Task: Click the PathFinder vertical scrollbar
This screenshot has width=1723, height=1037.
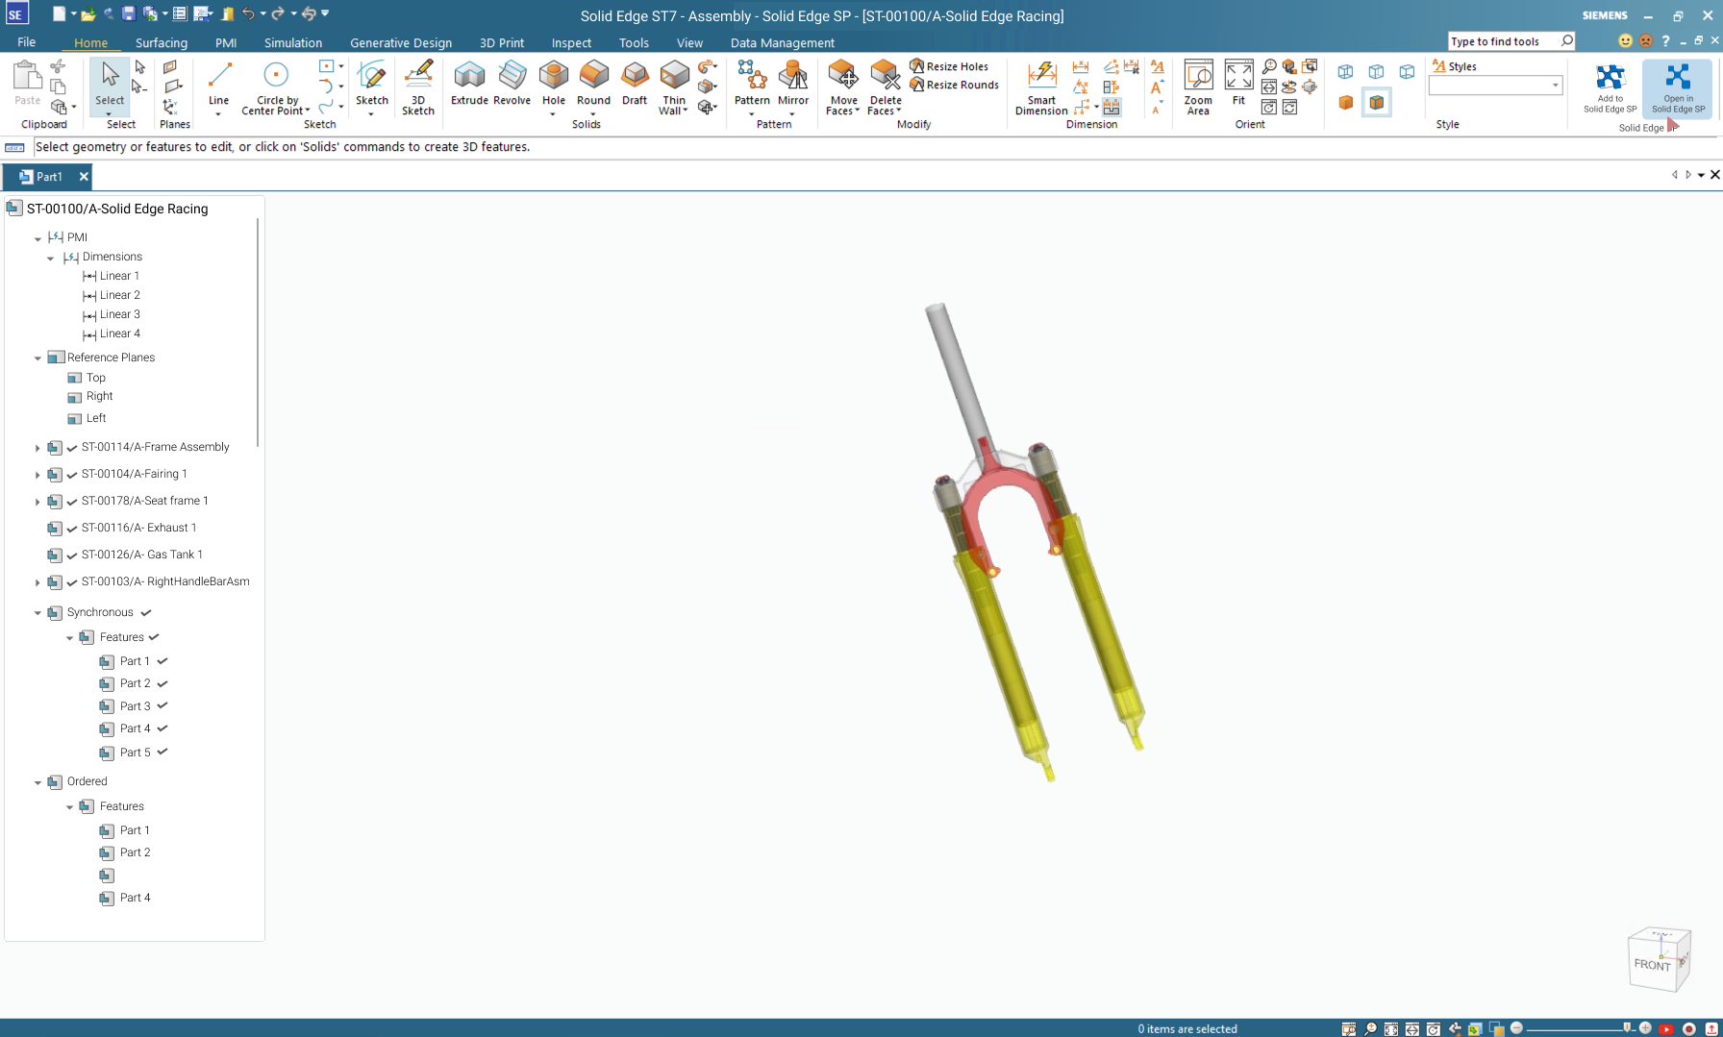Action: tap(259, 332)
